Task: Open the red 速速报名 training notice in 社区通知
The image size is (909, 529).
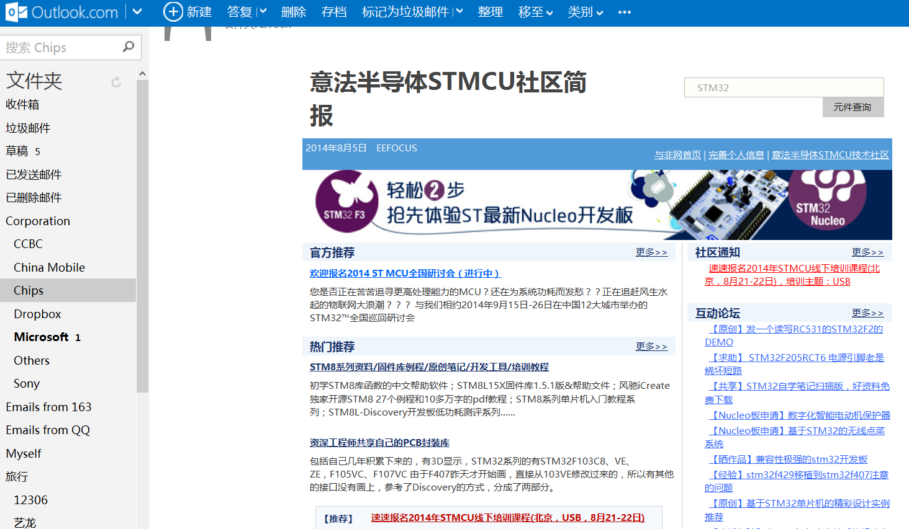Action: (x=792, y=275)
